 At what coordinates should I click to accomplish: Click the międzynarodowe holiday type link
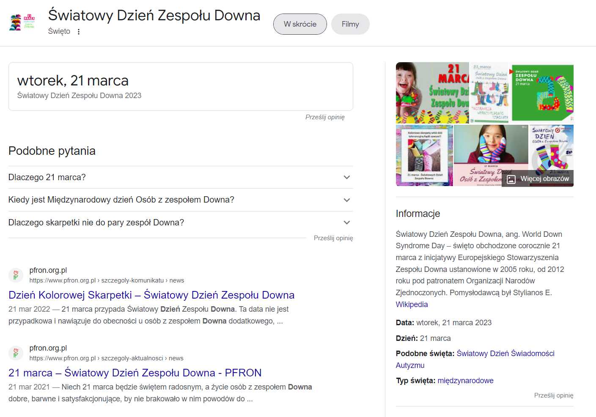(465, 381)
